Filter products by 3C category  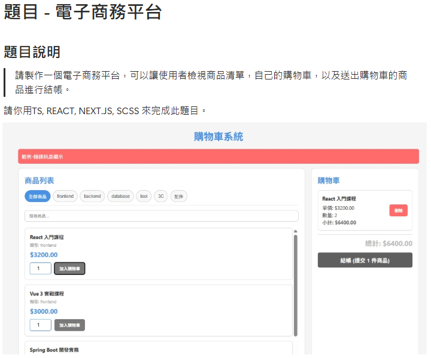pyautogui.click(x=161, y=196)
